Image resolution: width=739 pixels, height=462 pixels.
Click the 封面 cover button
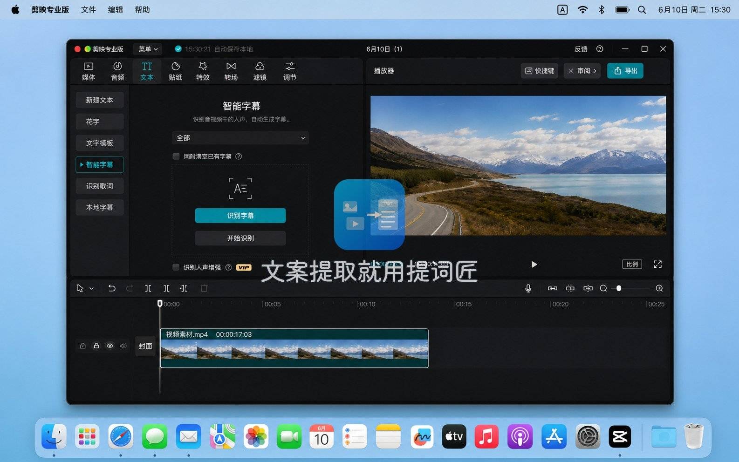click(145, 346)
